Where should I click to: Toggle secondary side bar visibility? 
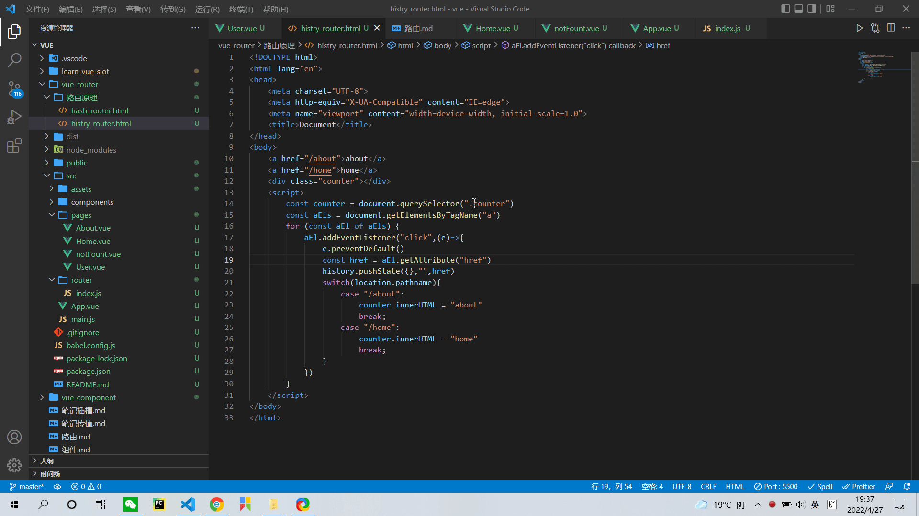coord(812,9)
